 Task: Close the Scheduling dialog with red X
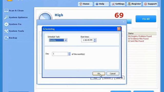click(x=119, y=29)
